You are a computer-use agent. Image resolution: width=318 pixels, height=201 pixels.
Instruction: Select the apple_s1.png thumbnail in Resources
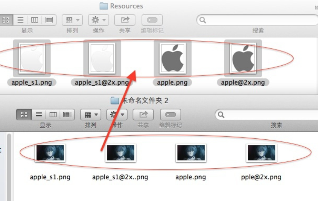tap(32, 58)
